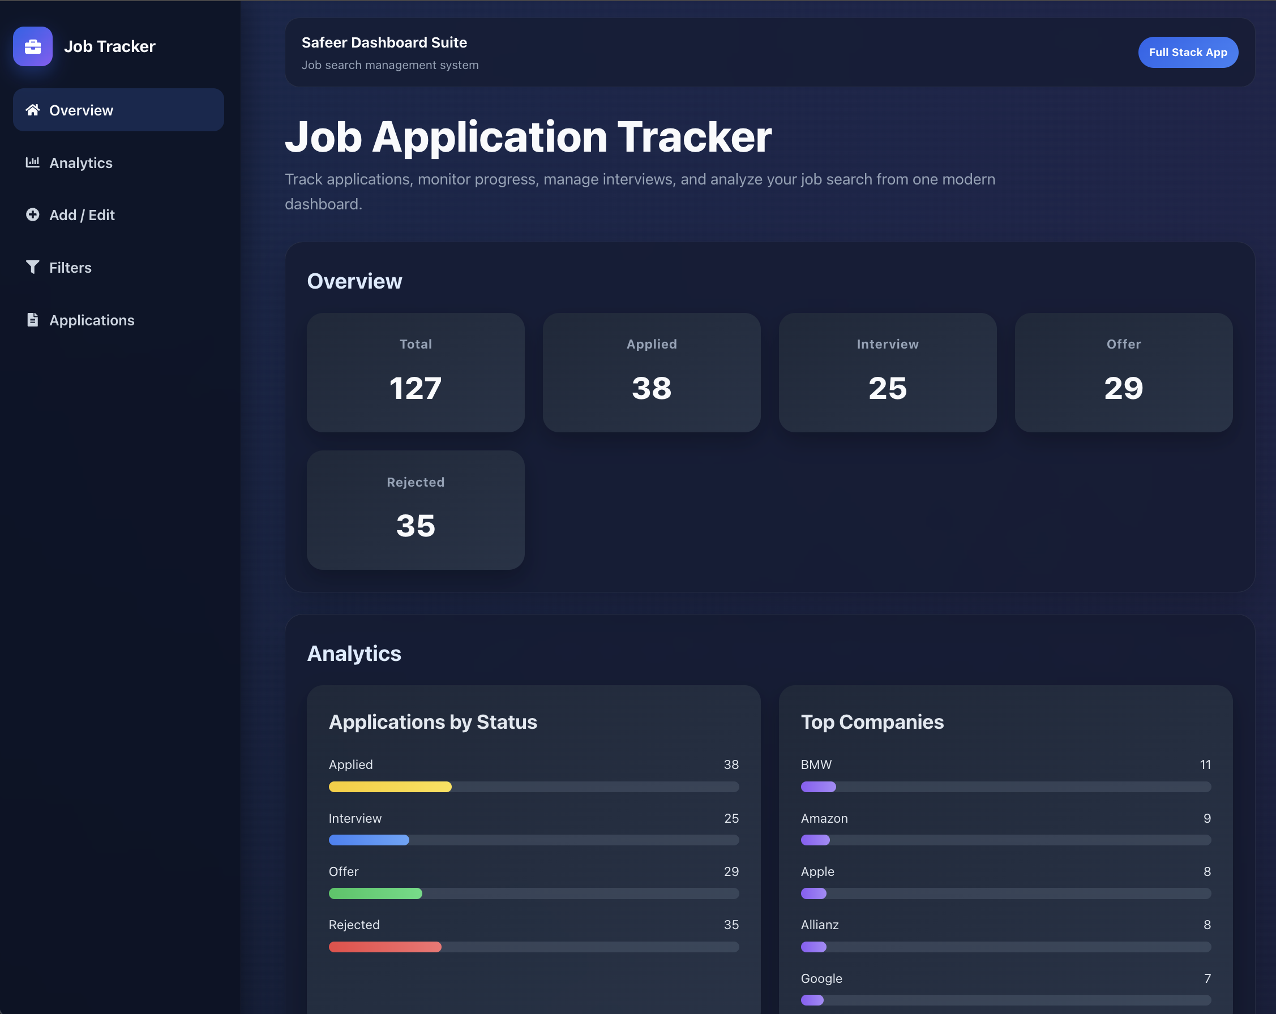Click the Google count value 7
The height and width of the screenshot is (1014, 1276).
point(1208,978)
